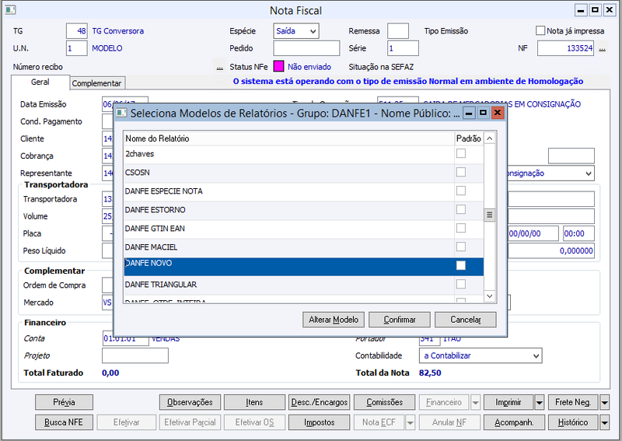This screenshot has height=441, width=622.
Task: Check Padrão for CSOSN report
Action: [x=460, y=172]
